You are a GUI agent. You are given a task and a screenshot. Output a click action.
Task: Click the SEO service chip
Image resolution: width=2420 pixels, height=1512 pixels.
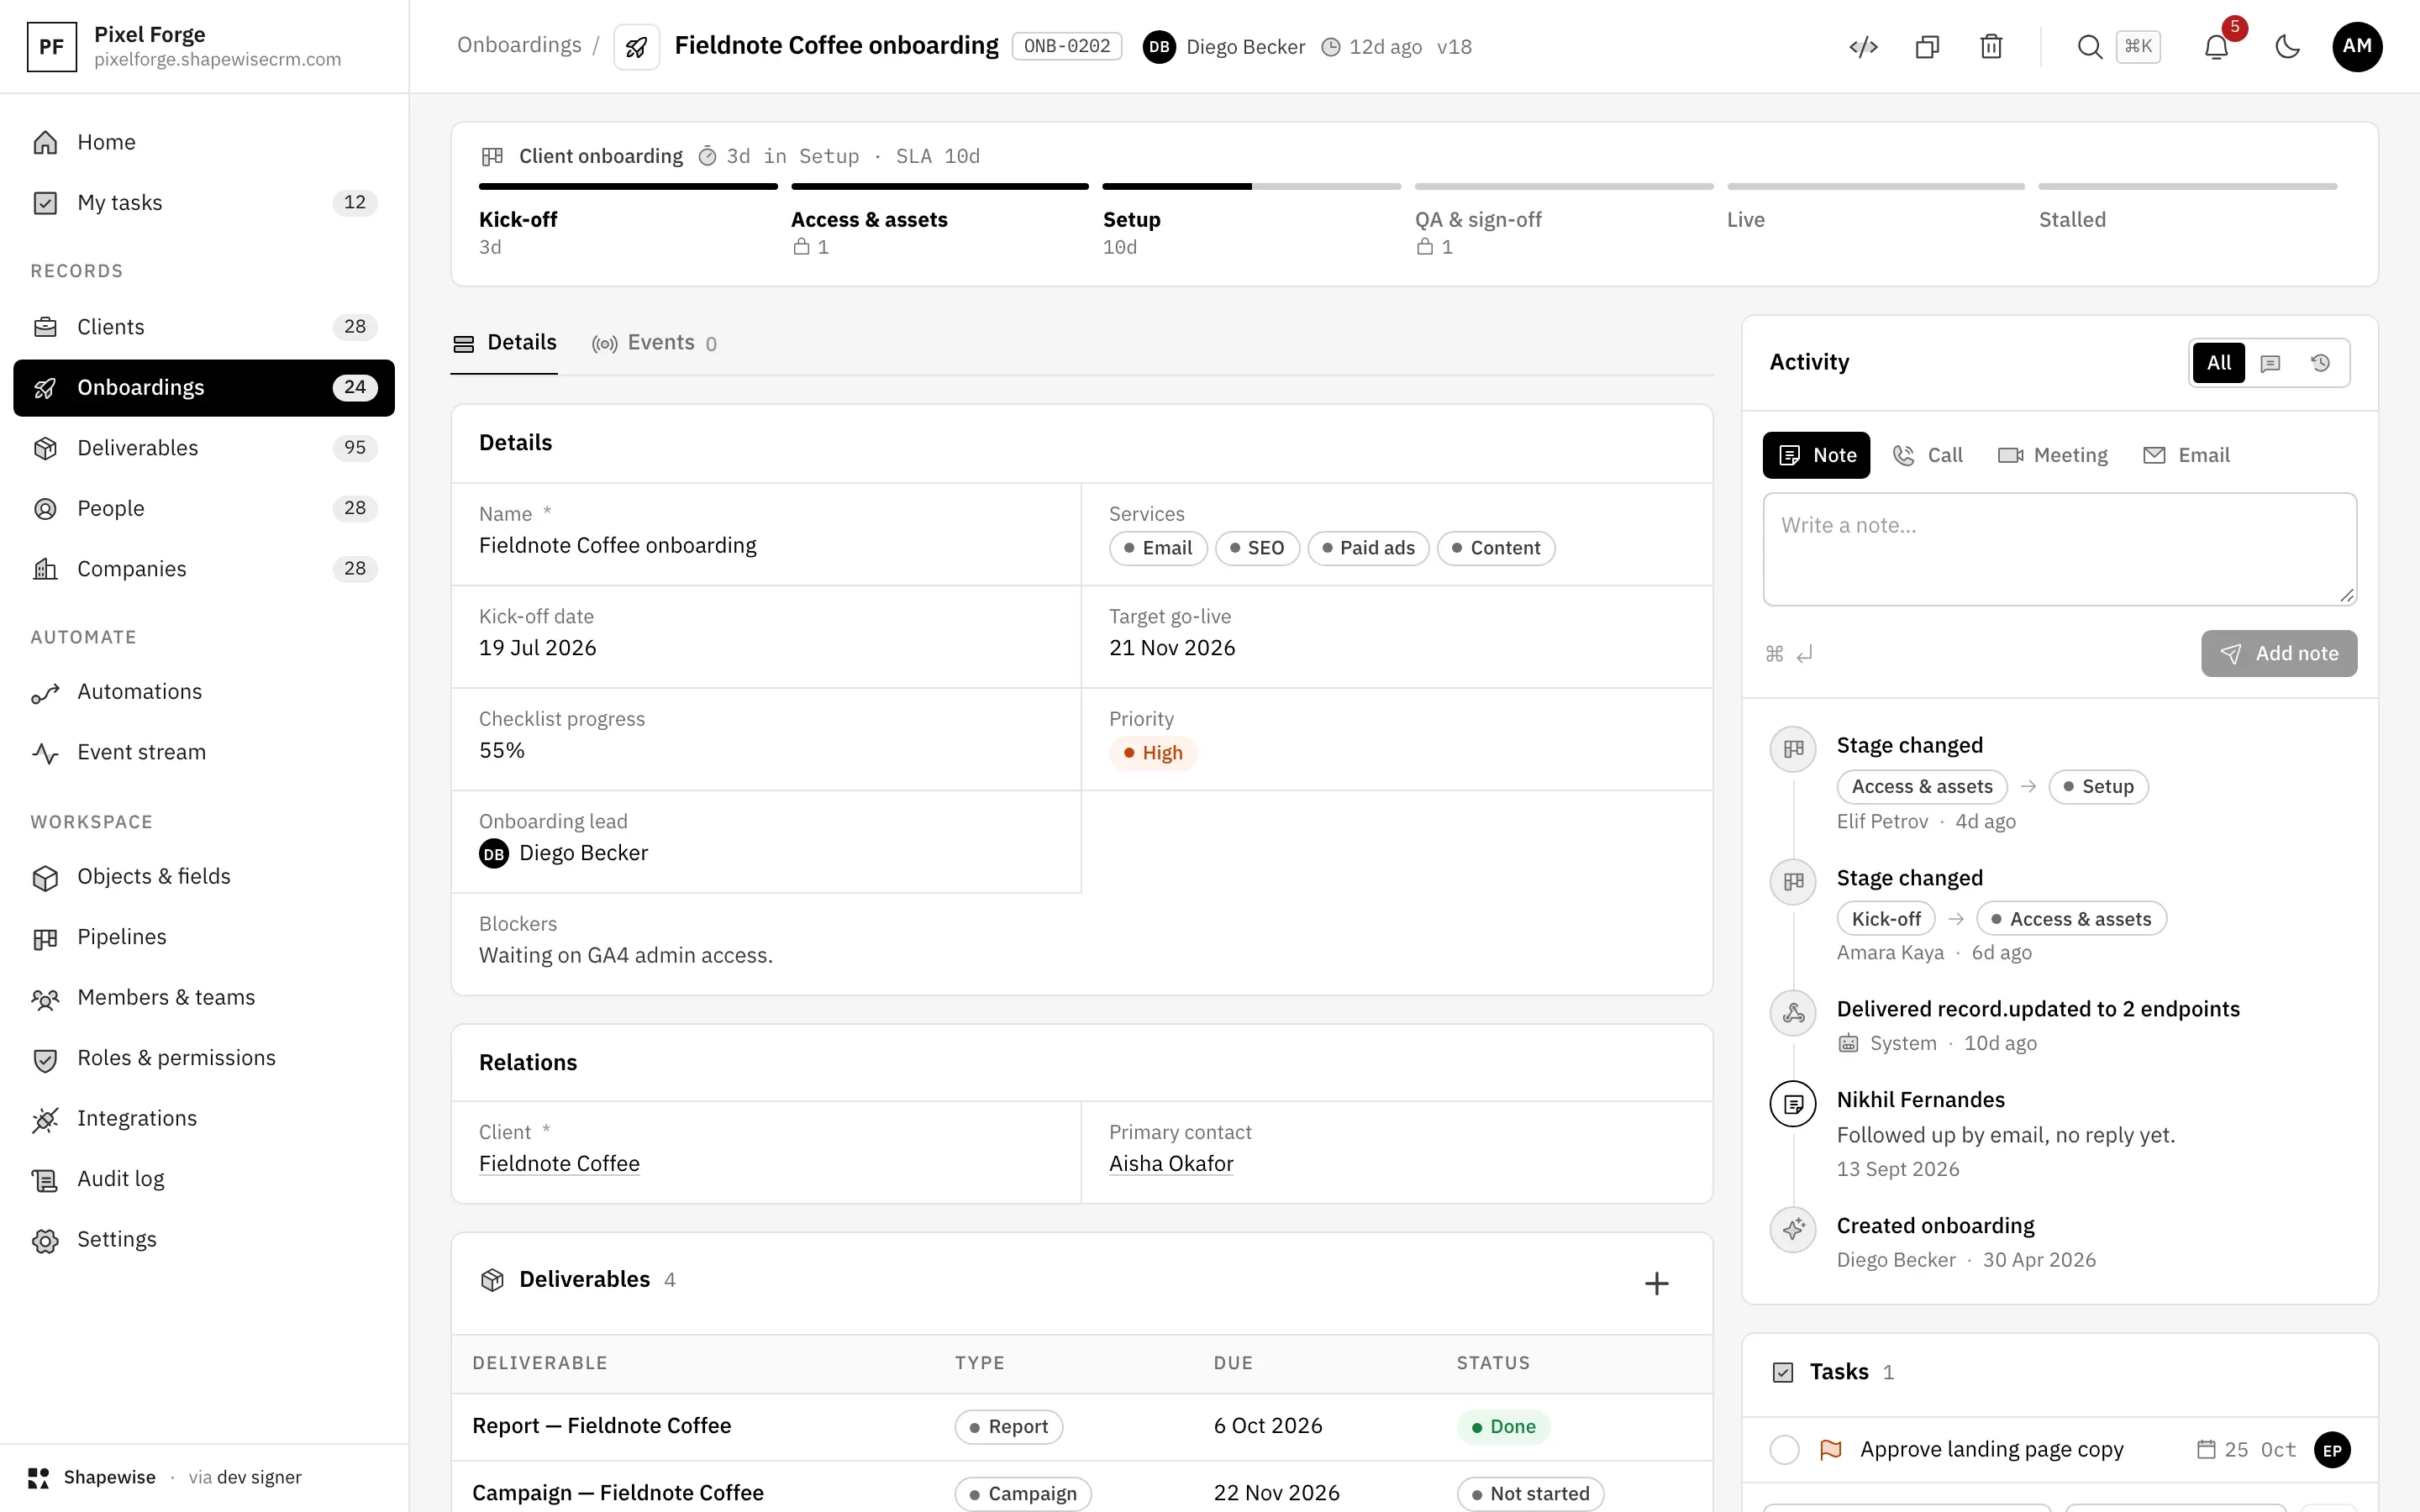coord(1257,548)
